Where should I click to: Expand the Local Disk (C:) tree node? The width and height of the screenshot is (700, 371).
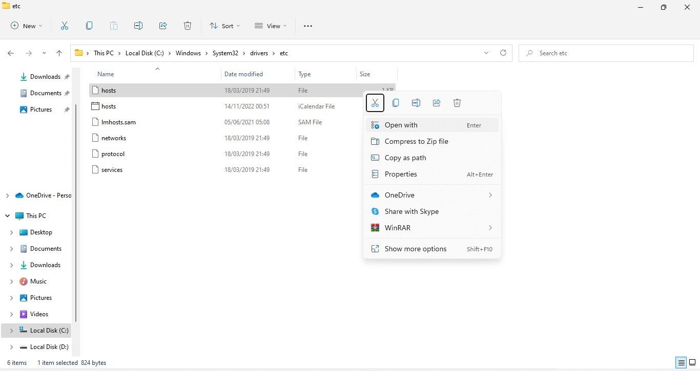click(12, 331)
